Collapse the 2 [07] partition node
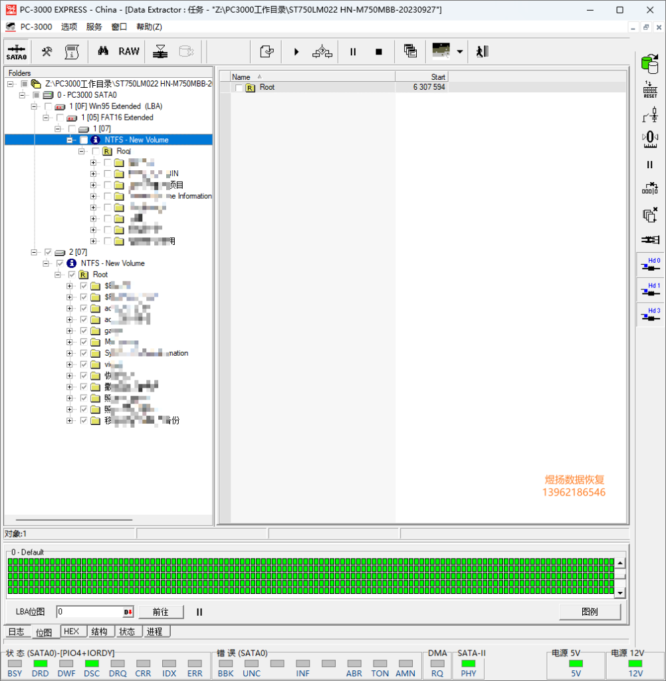Image resolution: width=666 pixels, height=681 pixels. pos(33,252)
